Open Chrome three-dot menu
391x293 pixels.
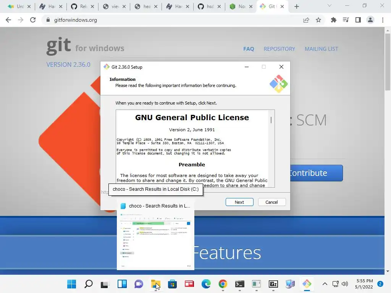(383, 20)
